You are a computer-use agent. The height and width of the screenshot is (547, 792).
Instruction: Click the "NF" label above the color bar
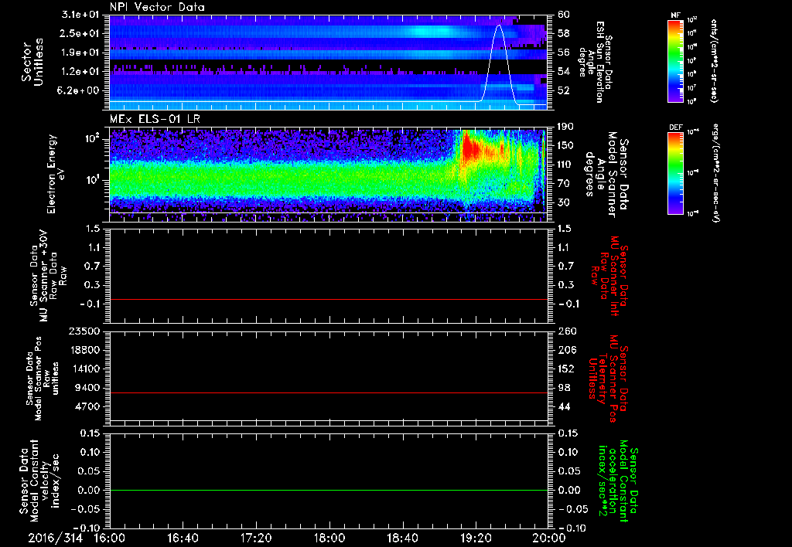675,15
